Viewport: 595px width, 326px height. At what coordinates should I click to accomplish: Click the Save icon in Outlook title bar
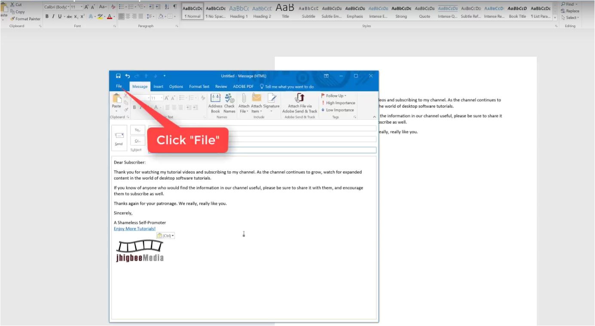118,76
